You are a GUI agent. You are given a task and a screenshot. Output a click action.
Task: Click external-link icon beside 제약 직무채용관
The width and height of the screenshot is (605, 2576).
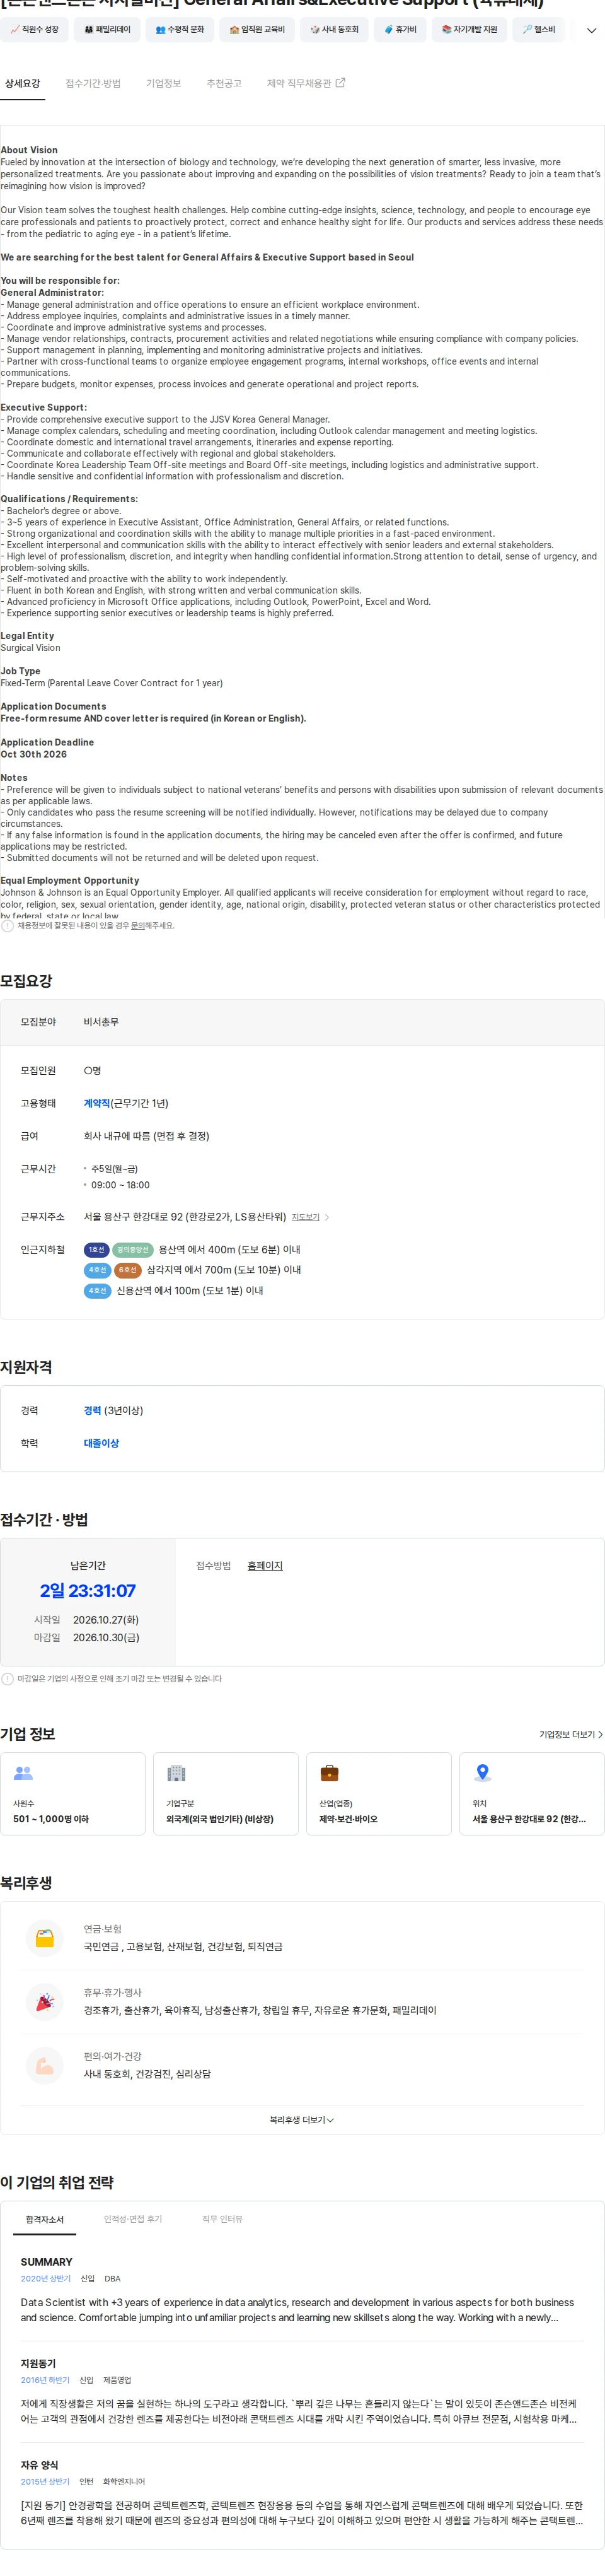tap(340, 83)
